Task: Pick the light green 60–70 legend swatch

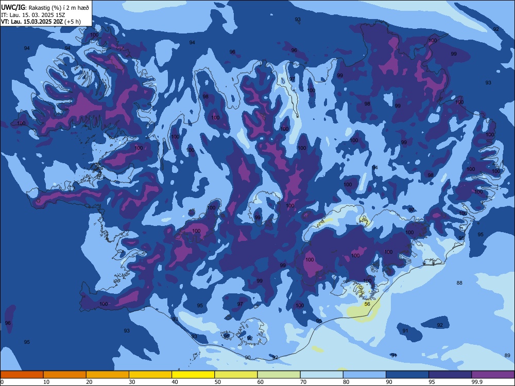Action: [x=279, y=375]
